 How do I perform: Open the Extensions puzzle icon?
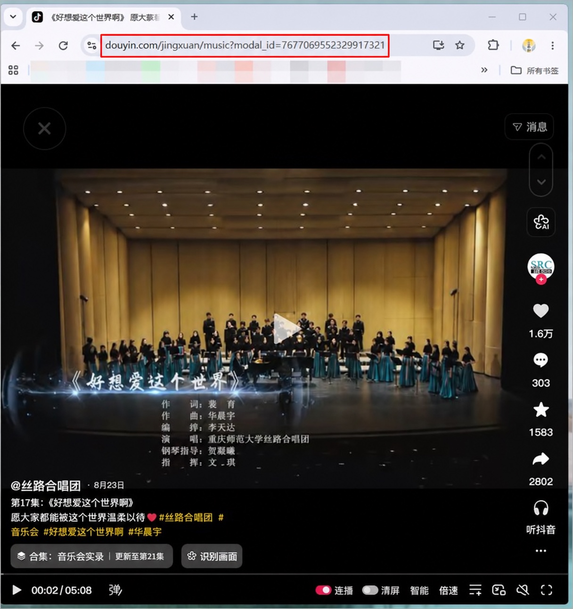[x=493, y=45]
